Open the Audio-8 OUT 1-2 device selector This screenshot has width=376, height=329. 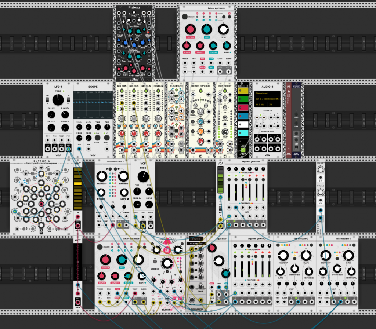click(x=267, y=99)
